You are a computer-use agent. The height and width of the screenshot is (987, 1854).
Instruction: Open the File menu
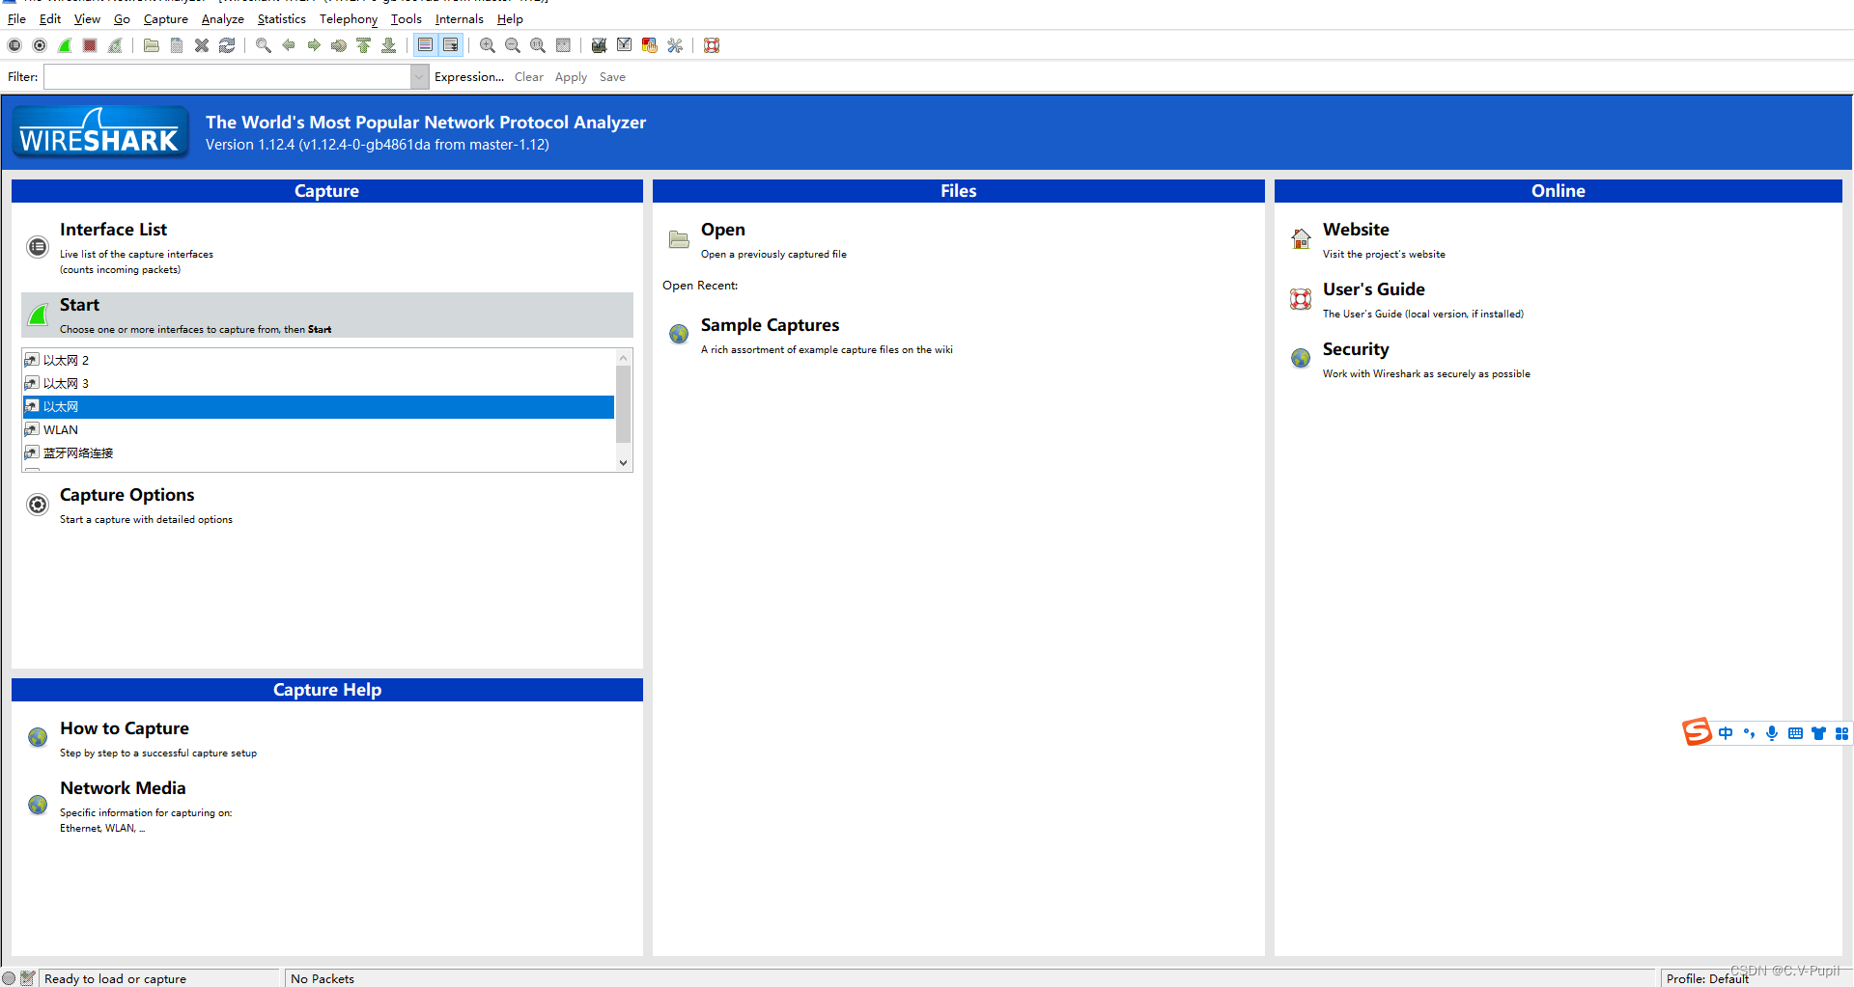tap(16, 19)
